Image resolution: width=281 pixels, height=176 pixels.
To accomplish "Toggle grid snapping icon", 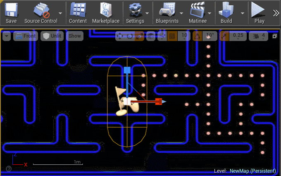I will (x=172, y=36).
